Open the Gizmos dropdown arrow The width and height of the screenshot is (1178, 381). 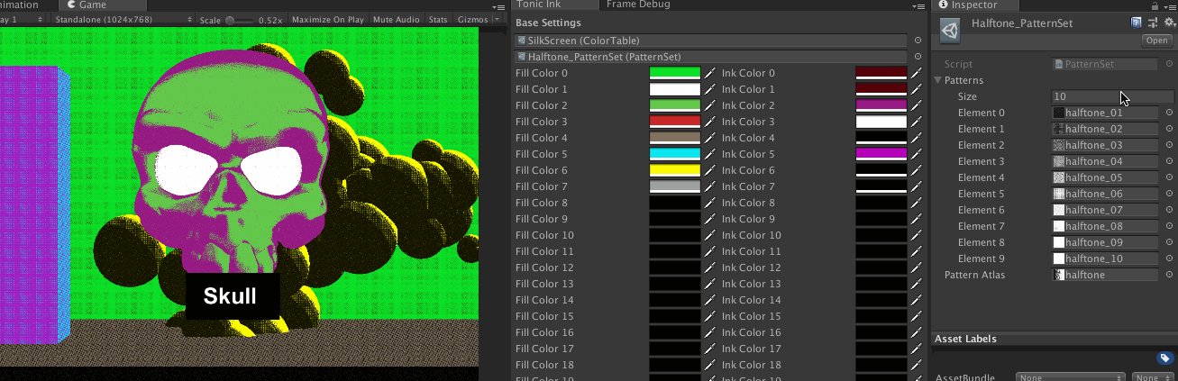pos(497,19)
